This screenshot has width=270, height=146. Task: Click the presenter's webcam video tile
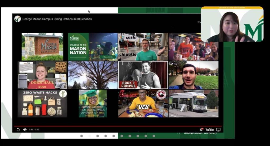click(x=232, y=24)
